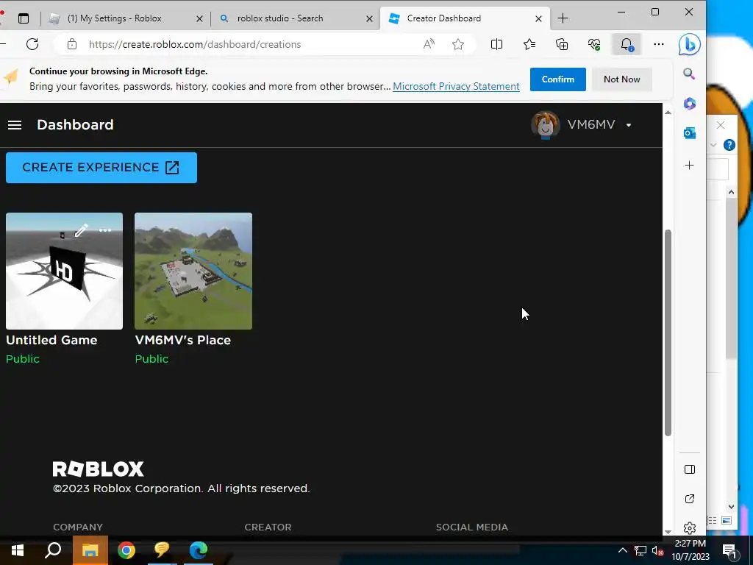Screen dimensions: 753x565
Task: Click the page vertical scrollbar thumb
Action: [668, 333]
